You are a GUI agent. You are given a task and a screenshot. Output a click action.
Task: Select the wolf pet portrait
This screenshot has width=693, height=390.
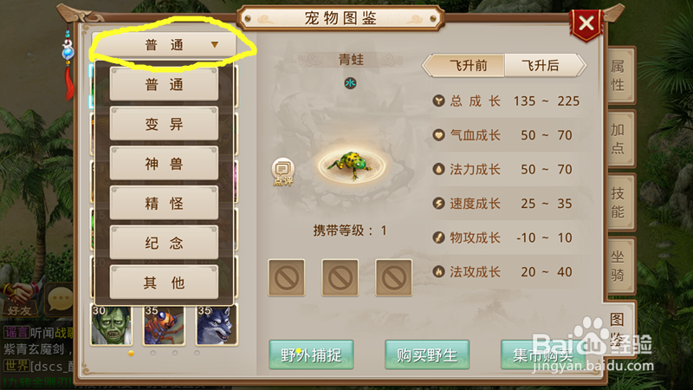click(217, 324)
